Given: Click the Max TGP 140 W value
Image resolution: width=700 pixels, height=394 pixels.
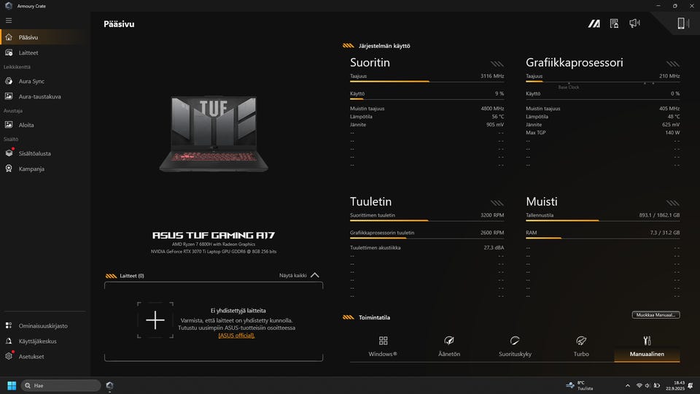Looking at the screenshot, I should [672, 133].
